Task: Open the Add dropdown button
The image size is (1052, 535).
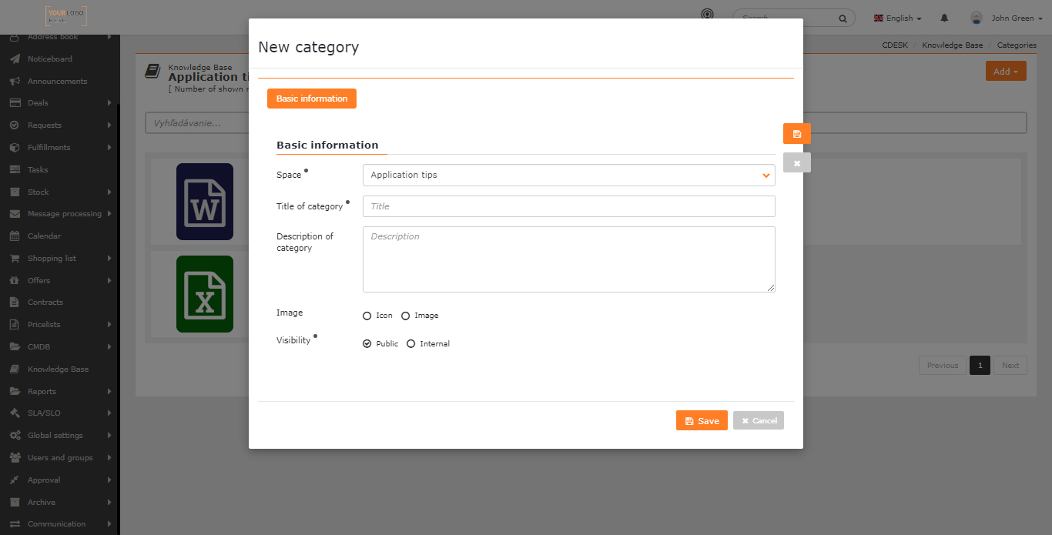Action: click(1006, 71)
